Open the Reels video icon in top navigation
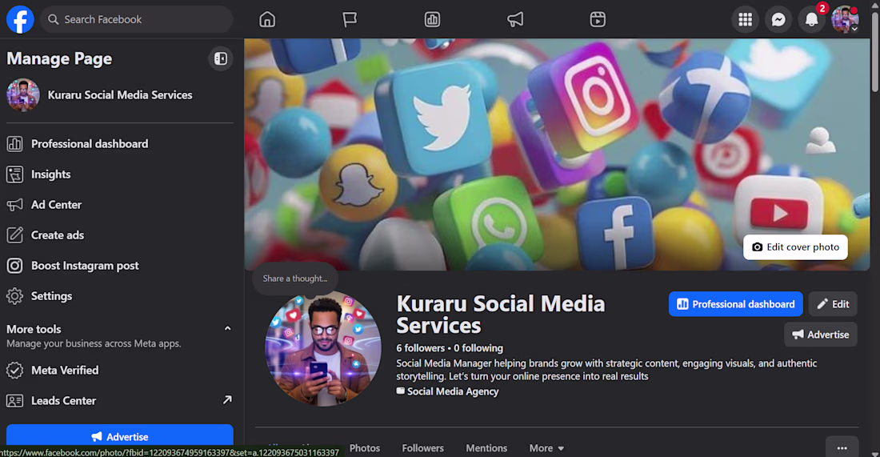 (598, 20)
